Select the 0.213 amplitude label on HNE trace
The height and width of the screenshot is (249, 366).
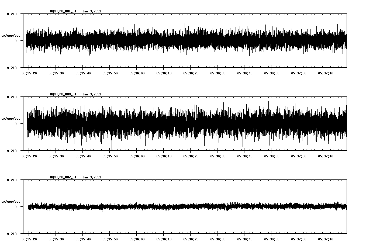pos(12,14)
